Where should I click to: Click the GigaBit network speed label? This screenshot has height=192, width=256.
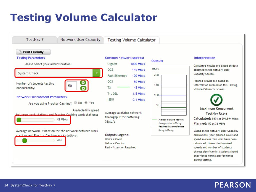[x=112, y=64]
